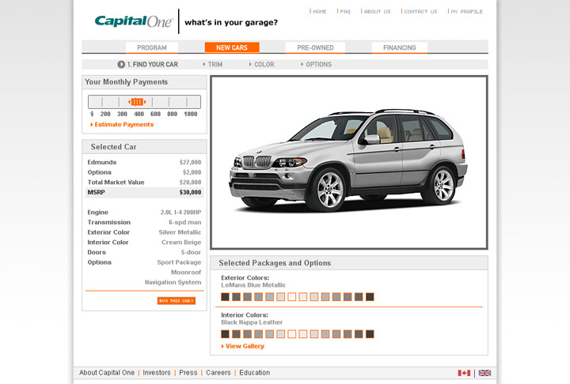The image size is (570, 384).
Task: Open the Program tab
Action: click(152, 48)
